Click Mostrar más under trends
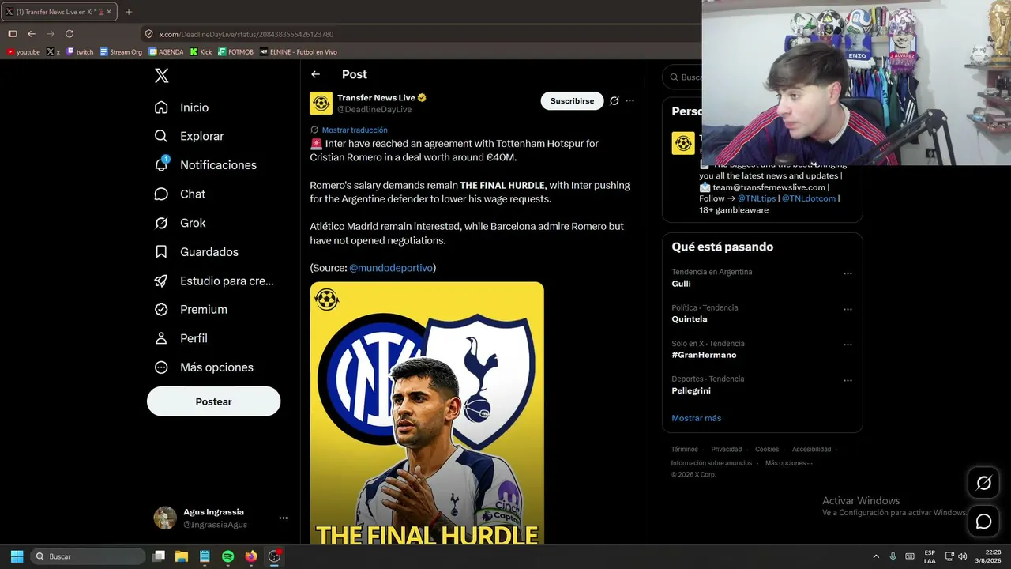Screen dimensions: 1011x569 (x=696, y=418)
